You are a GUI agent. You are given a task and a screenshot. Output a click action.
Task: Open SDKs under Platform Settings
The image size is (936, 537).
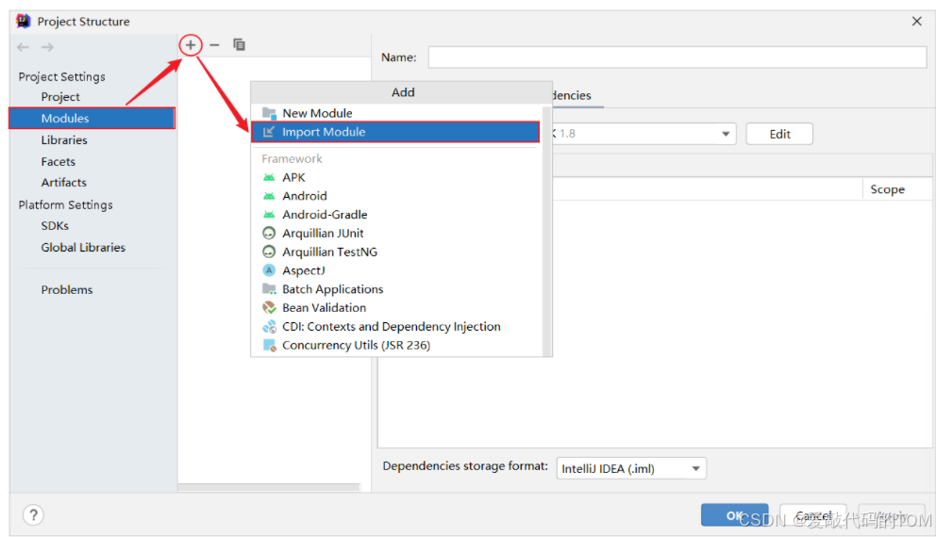click(x=55, y=226)
